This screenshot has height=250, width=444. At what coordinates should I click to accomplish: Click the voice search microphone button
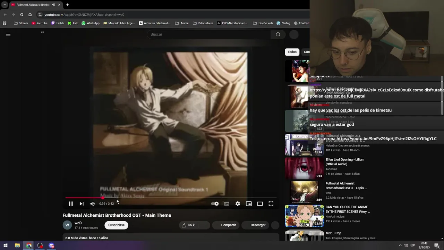294,34
